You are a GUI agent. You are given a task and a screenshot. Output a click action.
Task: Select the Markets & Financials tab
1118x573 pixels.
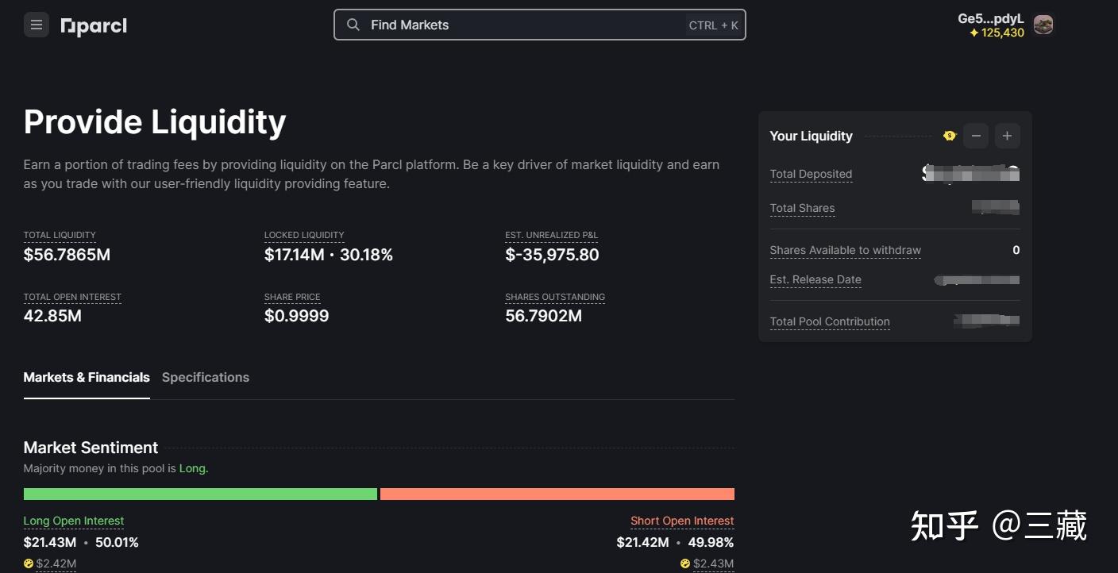coord(87,378)
